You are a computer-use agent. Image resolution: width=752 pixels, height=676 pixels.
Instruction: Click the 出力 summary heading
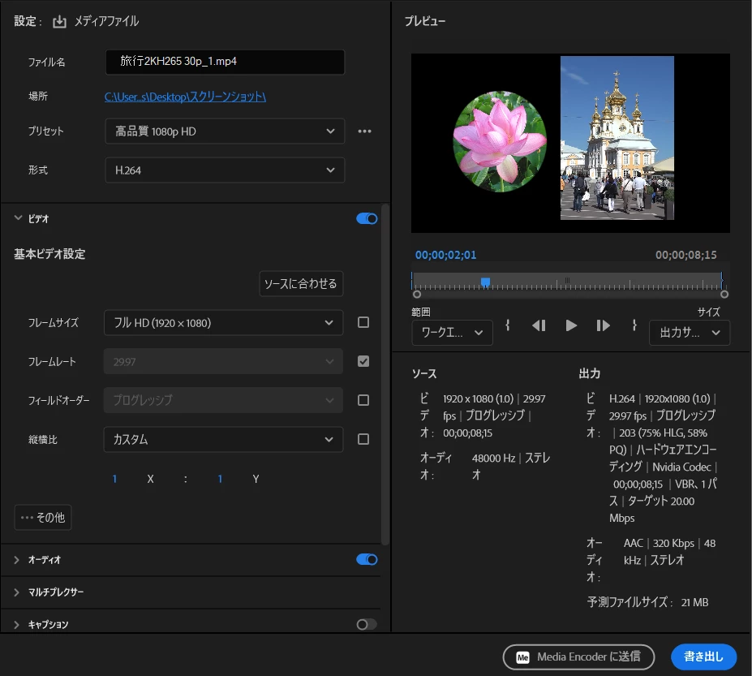tap(590, 374)
